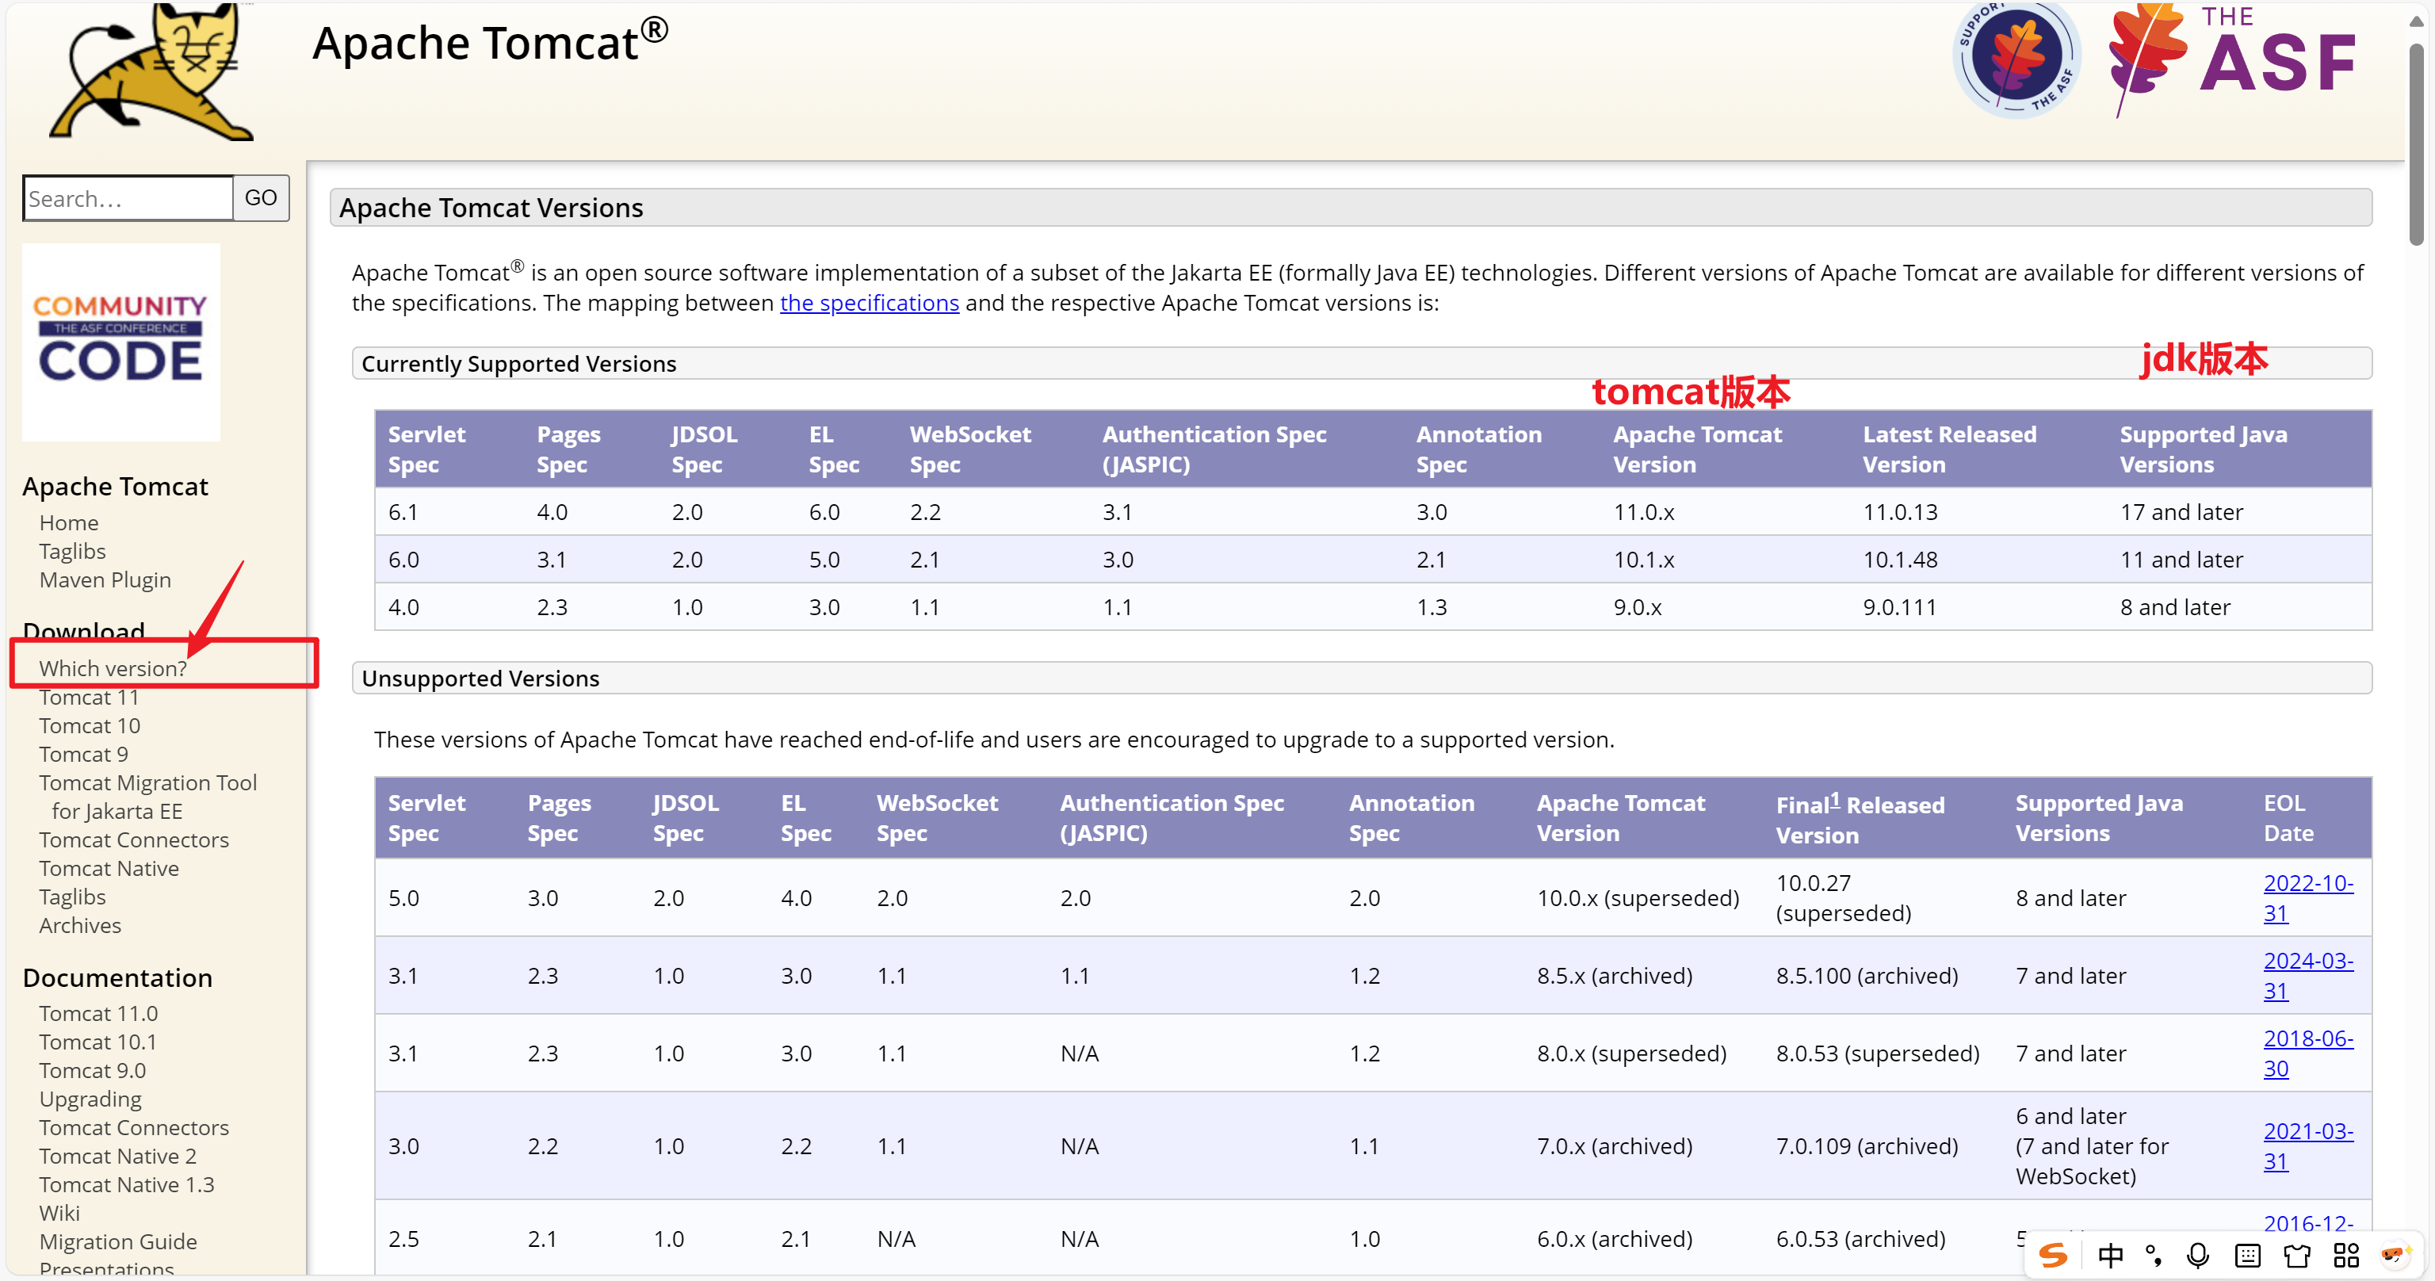
Task: Open the Which version? sidebar link
Action: point(113,667)
